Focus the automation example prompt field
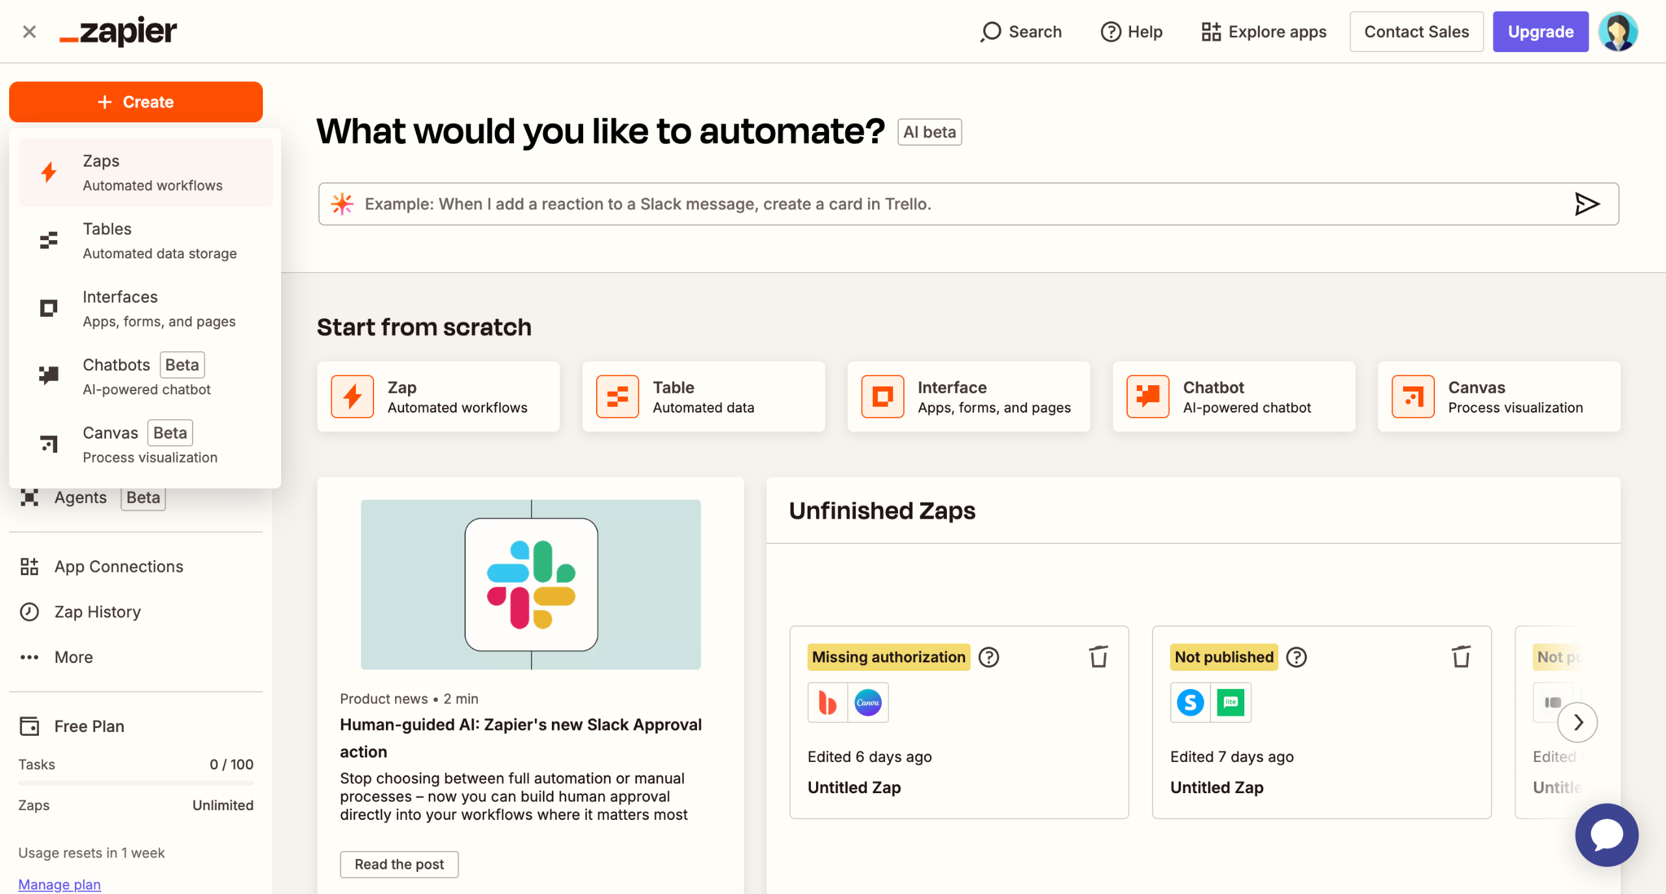This screenshot has height=894, width=1666. [x=950, y=204]
